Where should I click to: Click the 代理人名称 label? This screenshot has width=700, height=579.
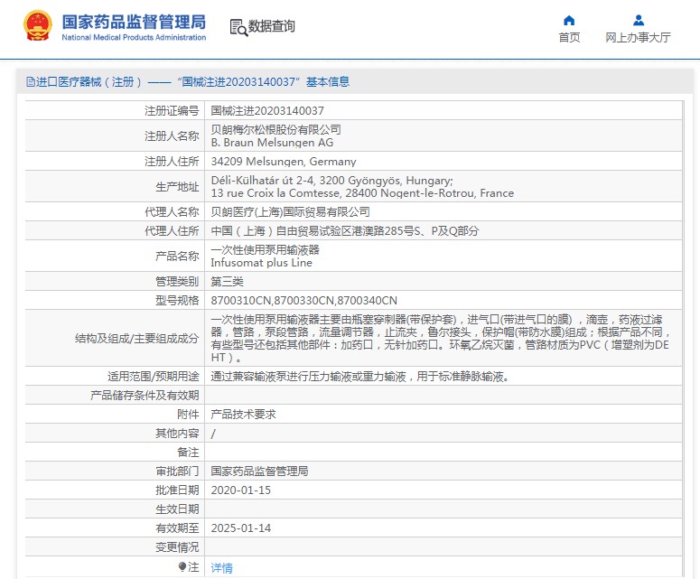point(172,211)
